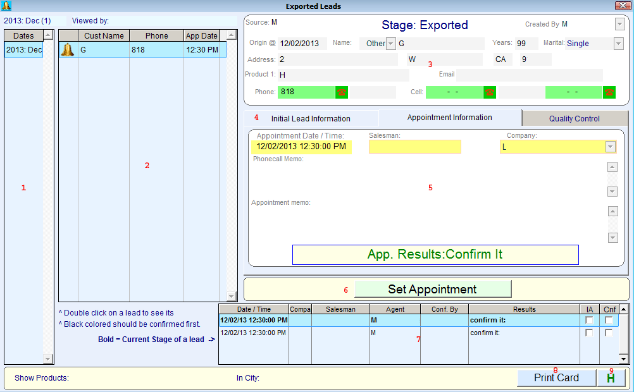634x392 pixels.
Task: Open the Name prefix 'Other' dropdown
Action: (390, 43)
